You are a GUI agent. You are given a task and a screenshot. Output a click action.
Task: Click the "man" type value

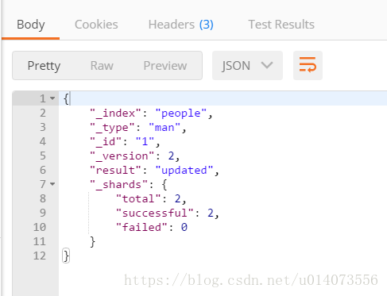tap(164, 128)
